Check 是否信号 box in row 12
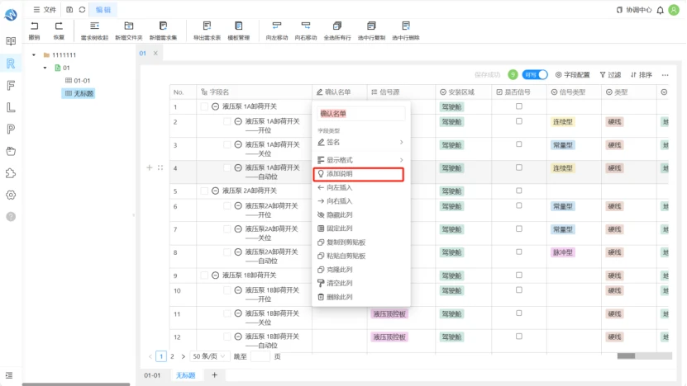687x386 pixels. (x=519, y=337)
